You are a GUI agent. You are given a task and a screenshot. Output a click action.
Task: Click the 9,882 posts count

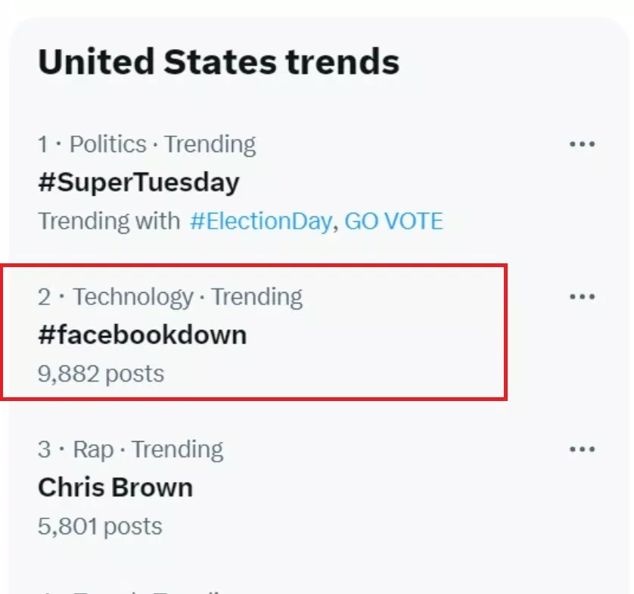click(101, 373)
